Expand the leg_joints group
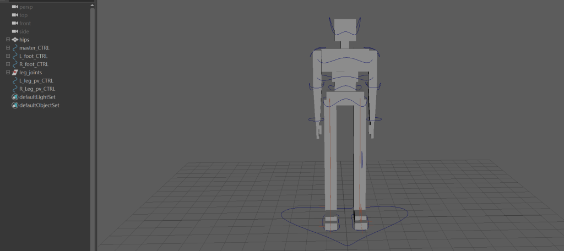 click(8, 72)
